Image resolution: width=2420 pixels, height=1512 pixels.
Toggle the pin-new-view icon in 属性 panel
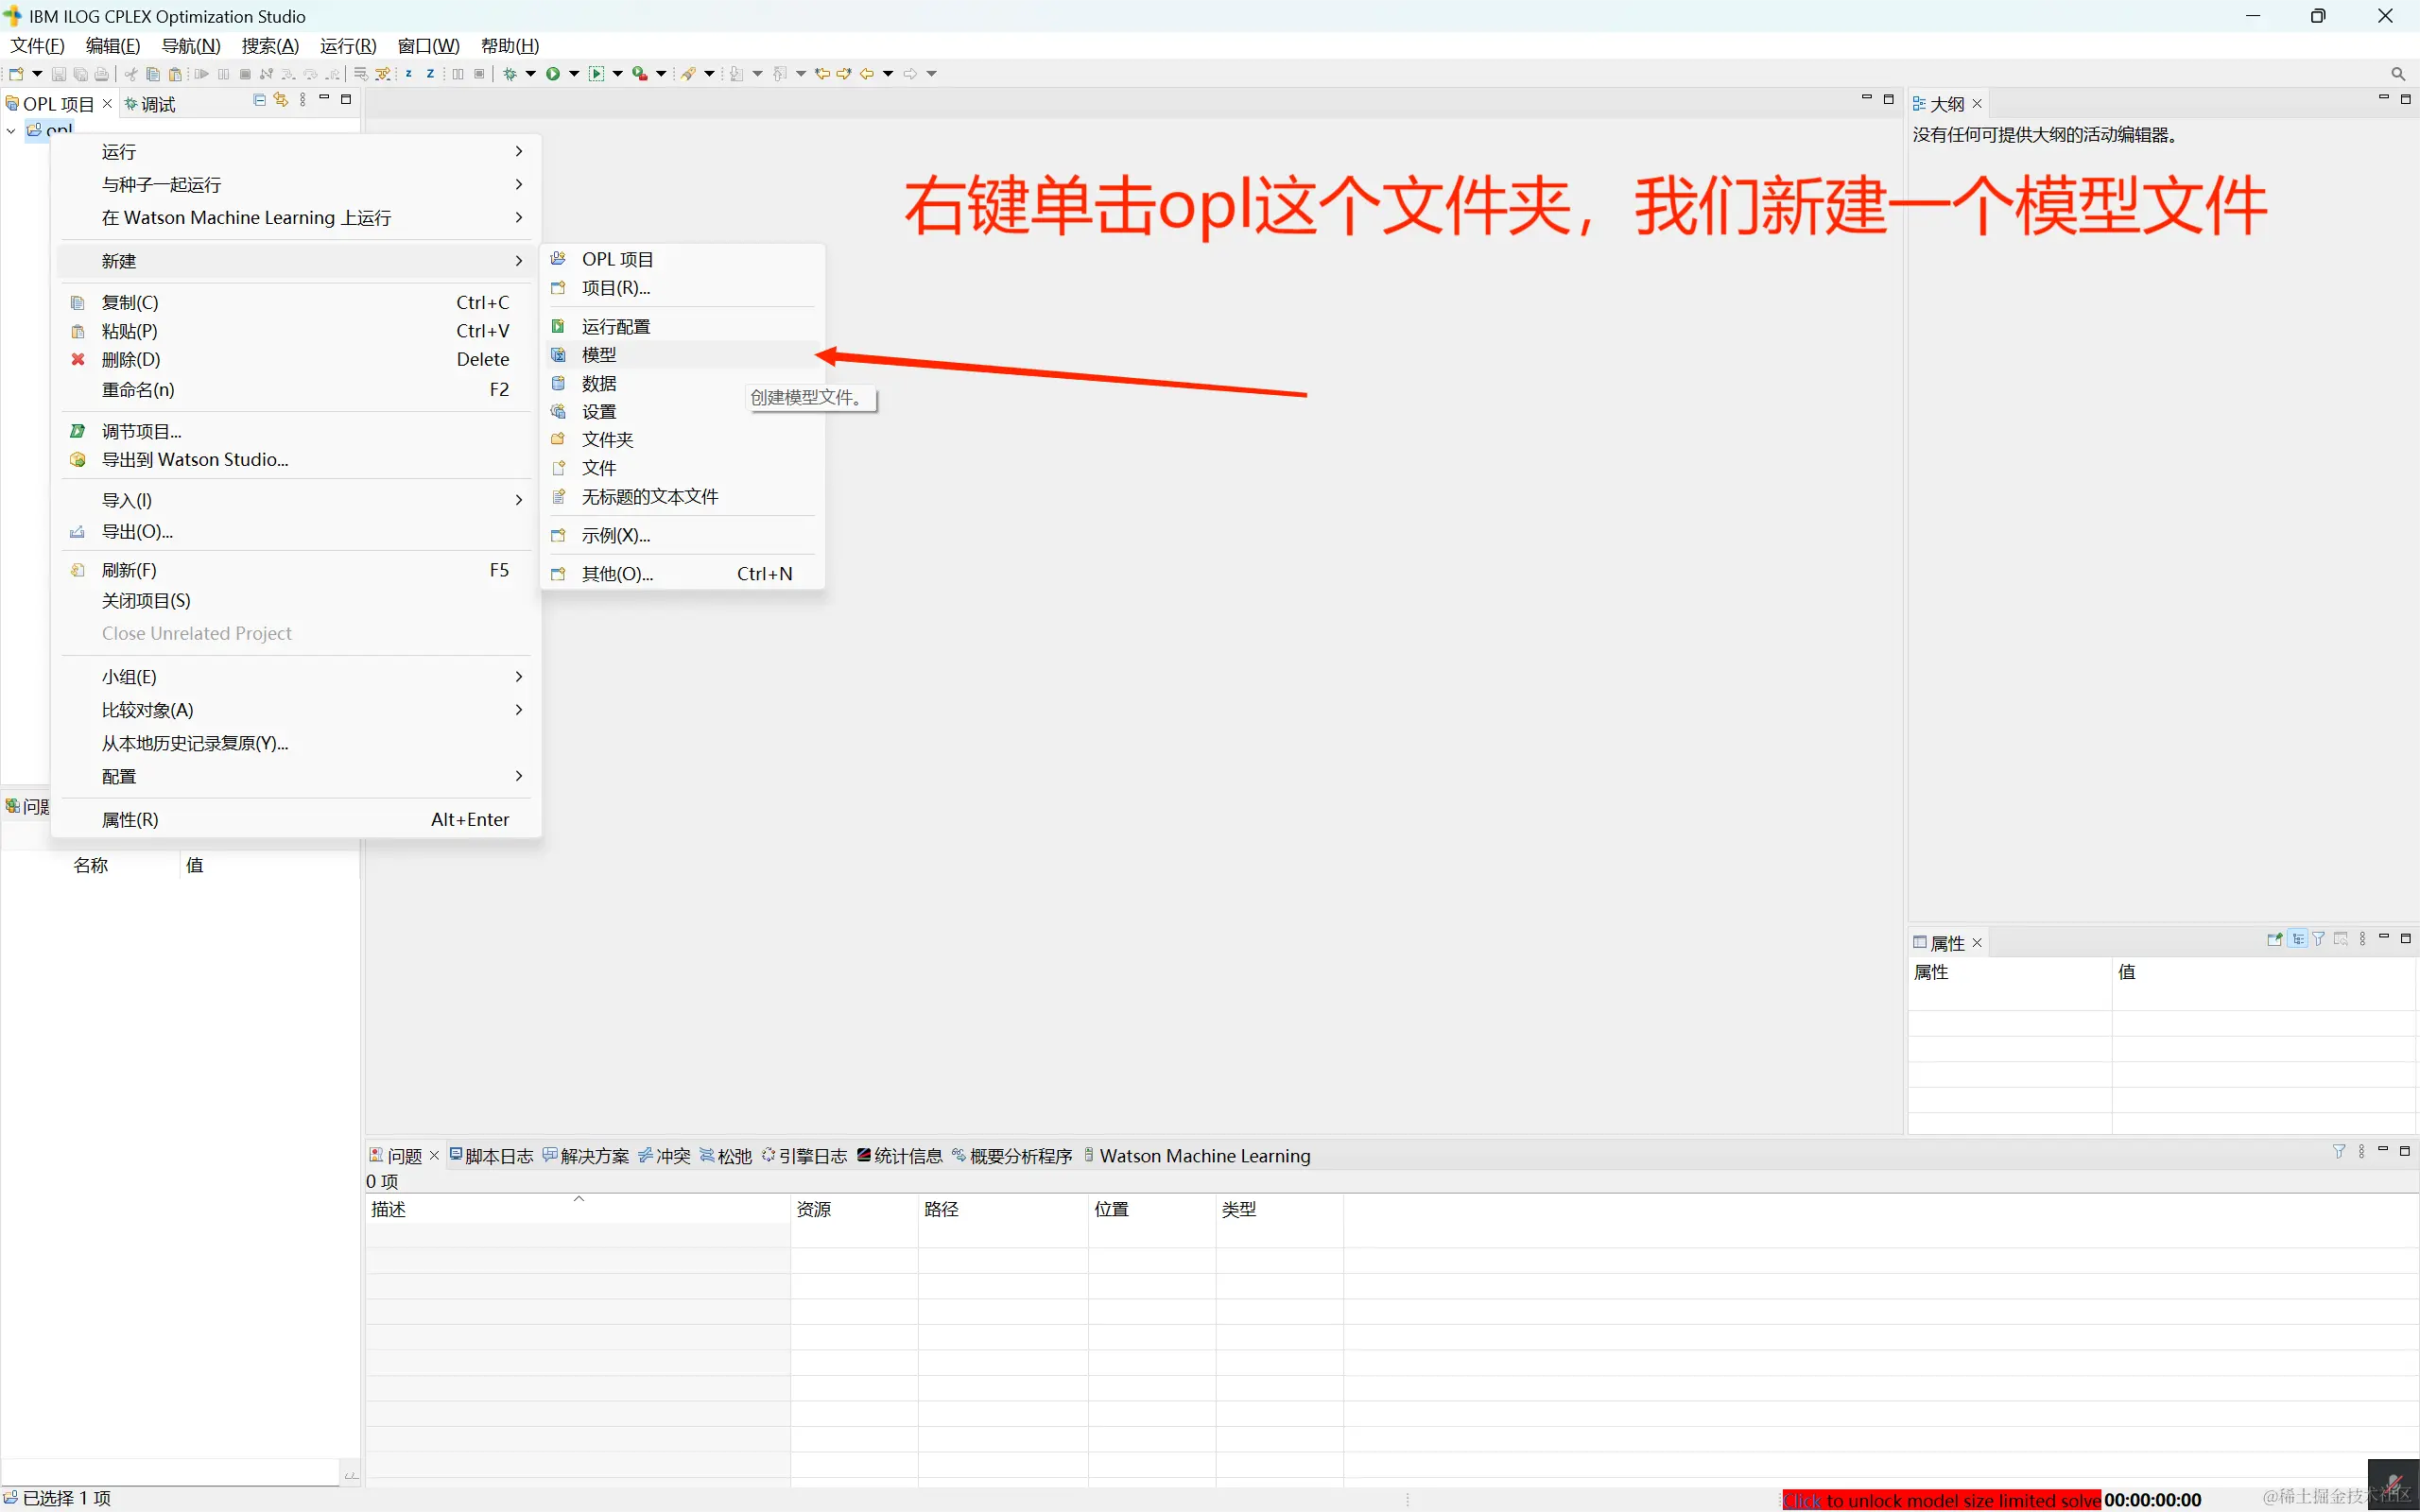(x=2275, y=940)
